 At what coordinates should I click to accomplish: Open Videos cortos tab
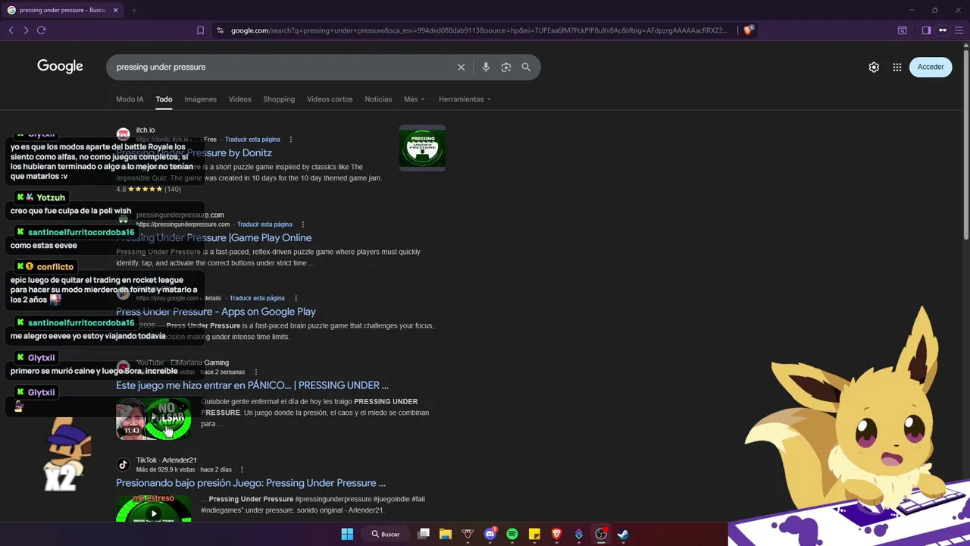[x=330, y=99]
